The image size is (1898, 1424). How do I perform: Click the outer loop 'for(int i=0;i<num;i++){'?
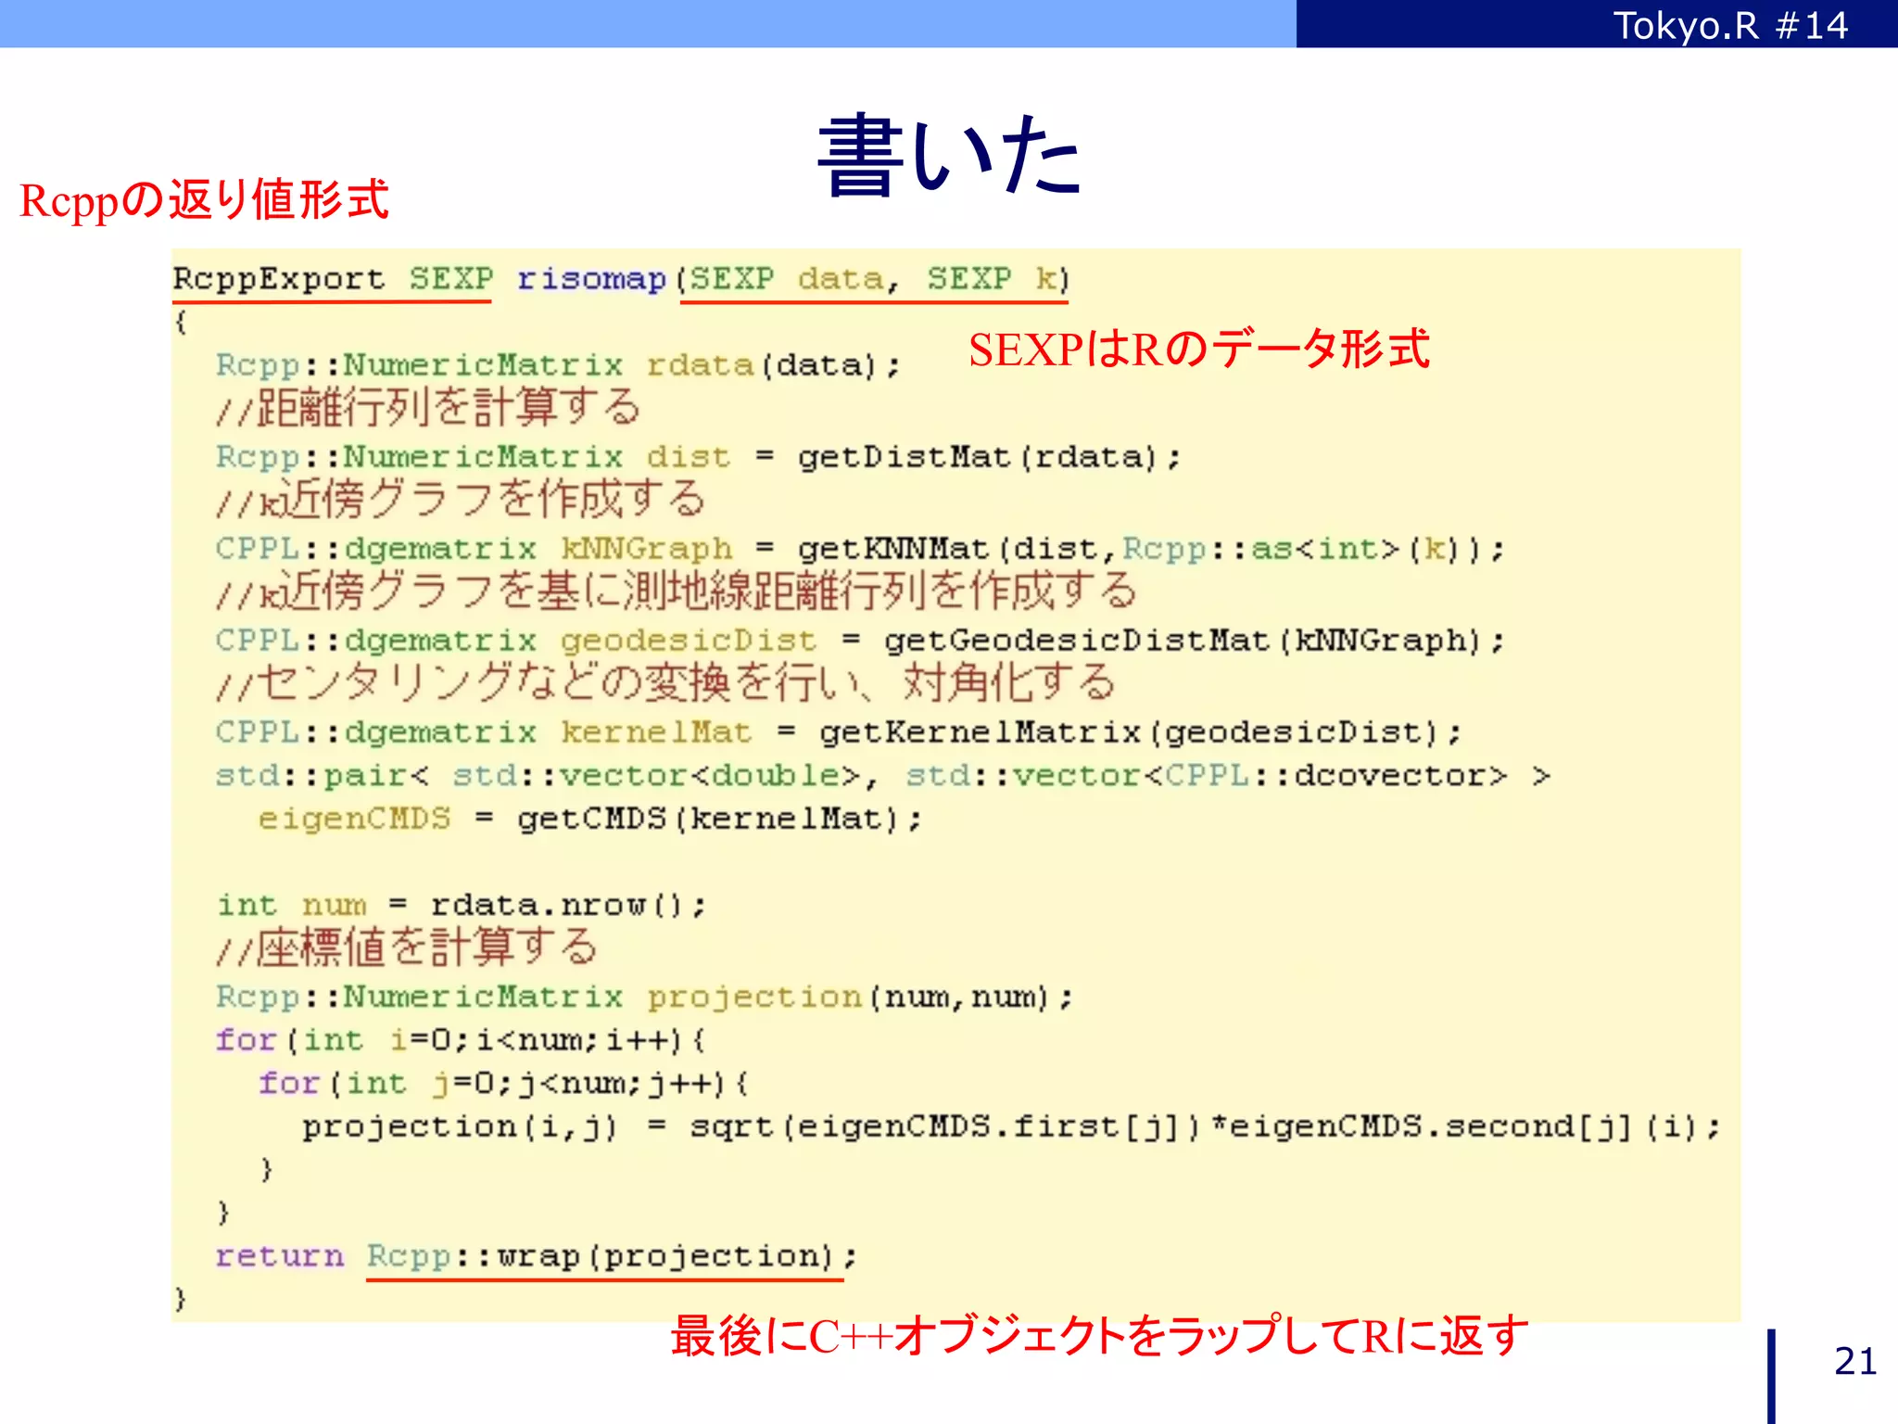461,1040
